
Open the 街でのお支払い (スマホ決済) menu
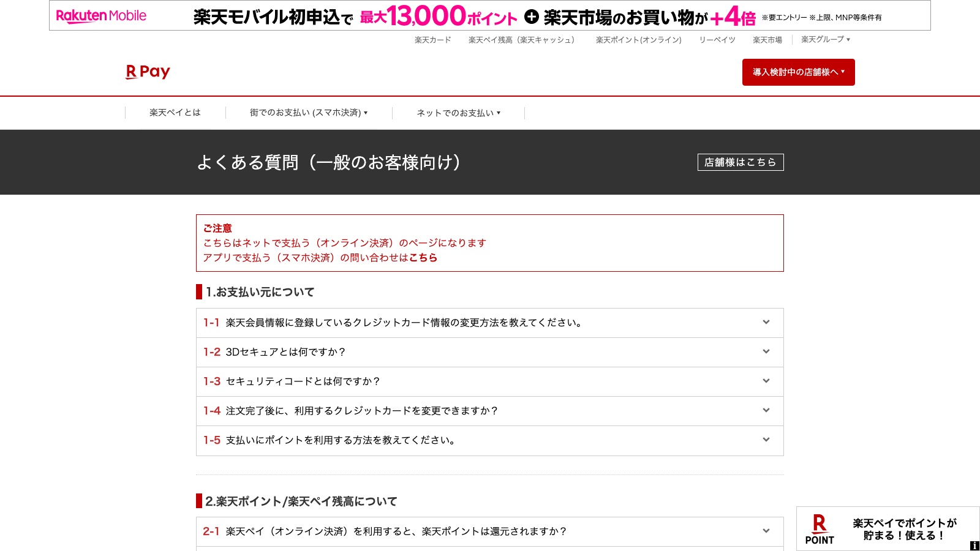point(309,113)
